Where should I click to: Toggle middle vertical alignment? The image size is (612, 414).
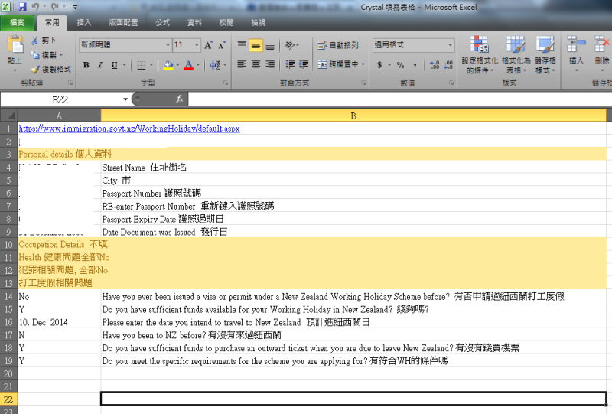(x=256, y=45)
